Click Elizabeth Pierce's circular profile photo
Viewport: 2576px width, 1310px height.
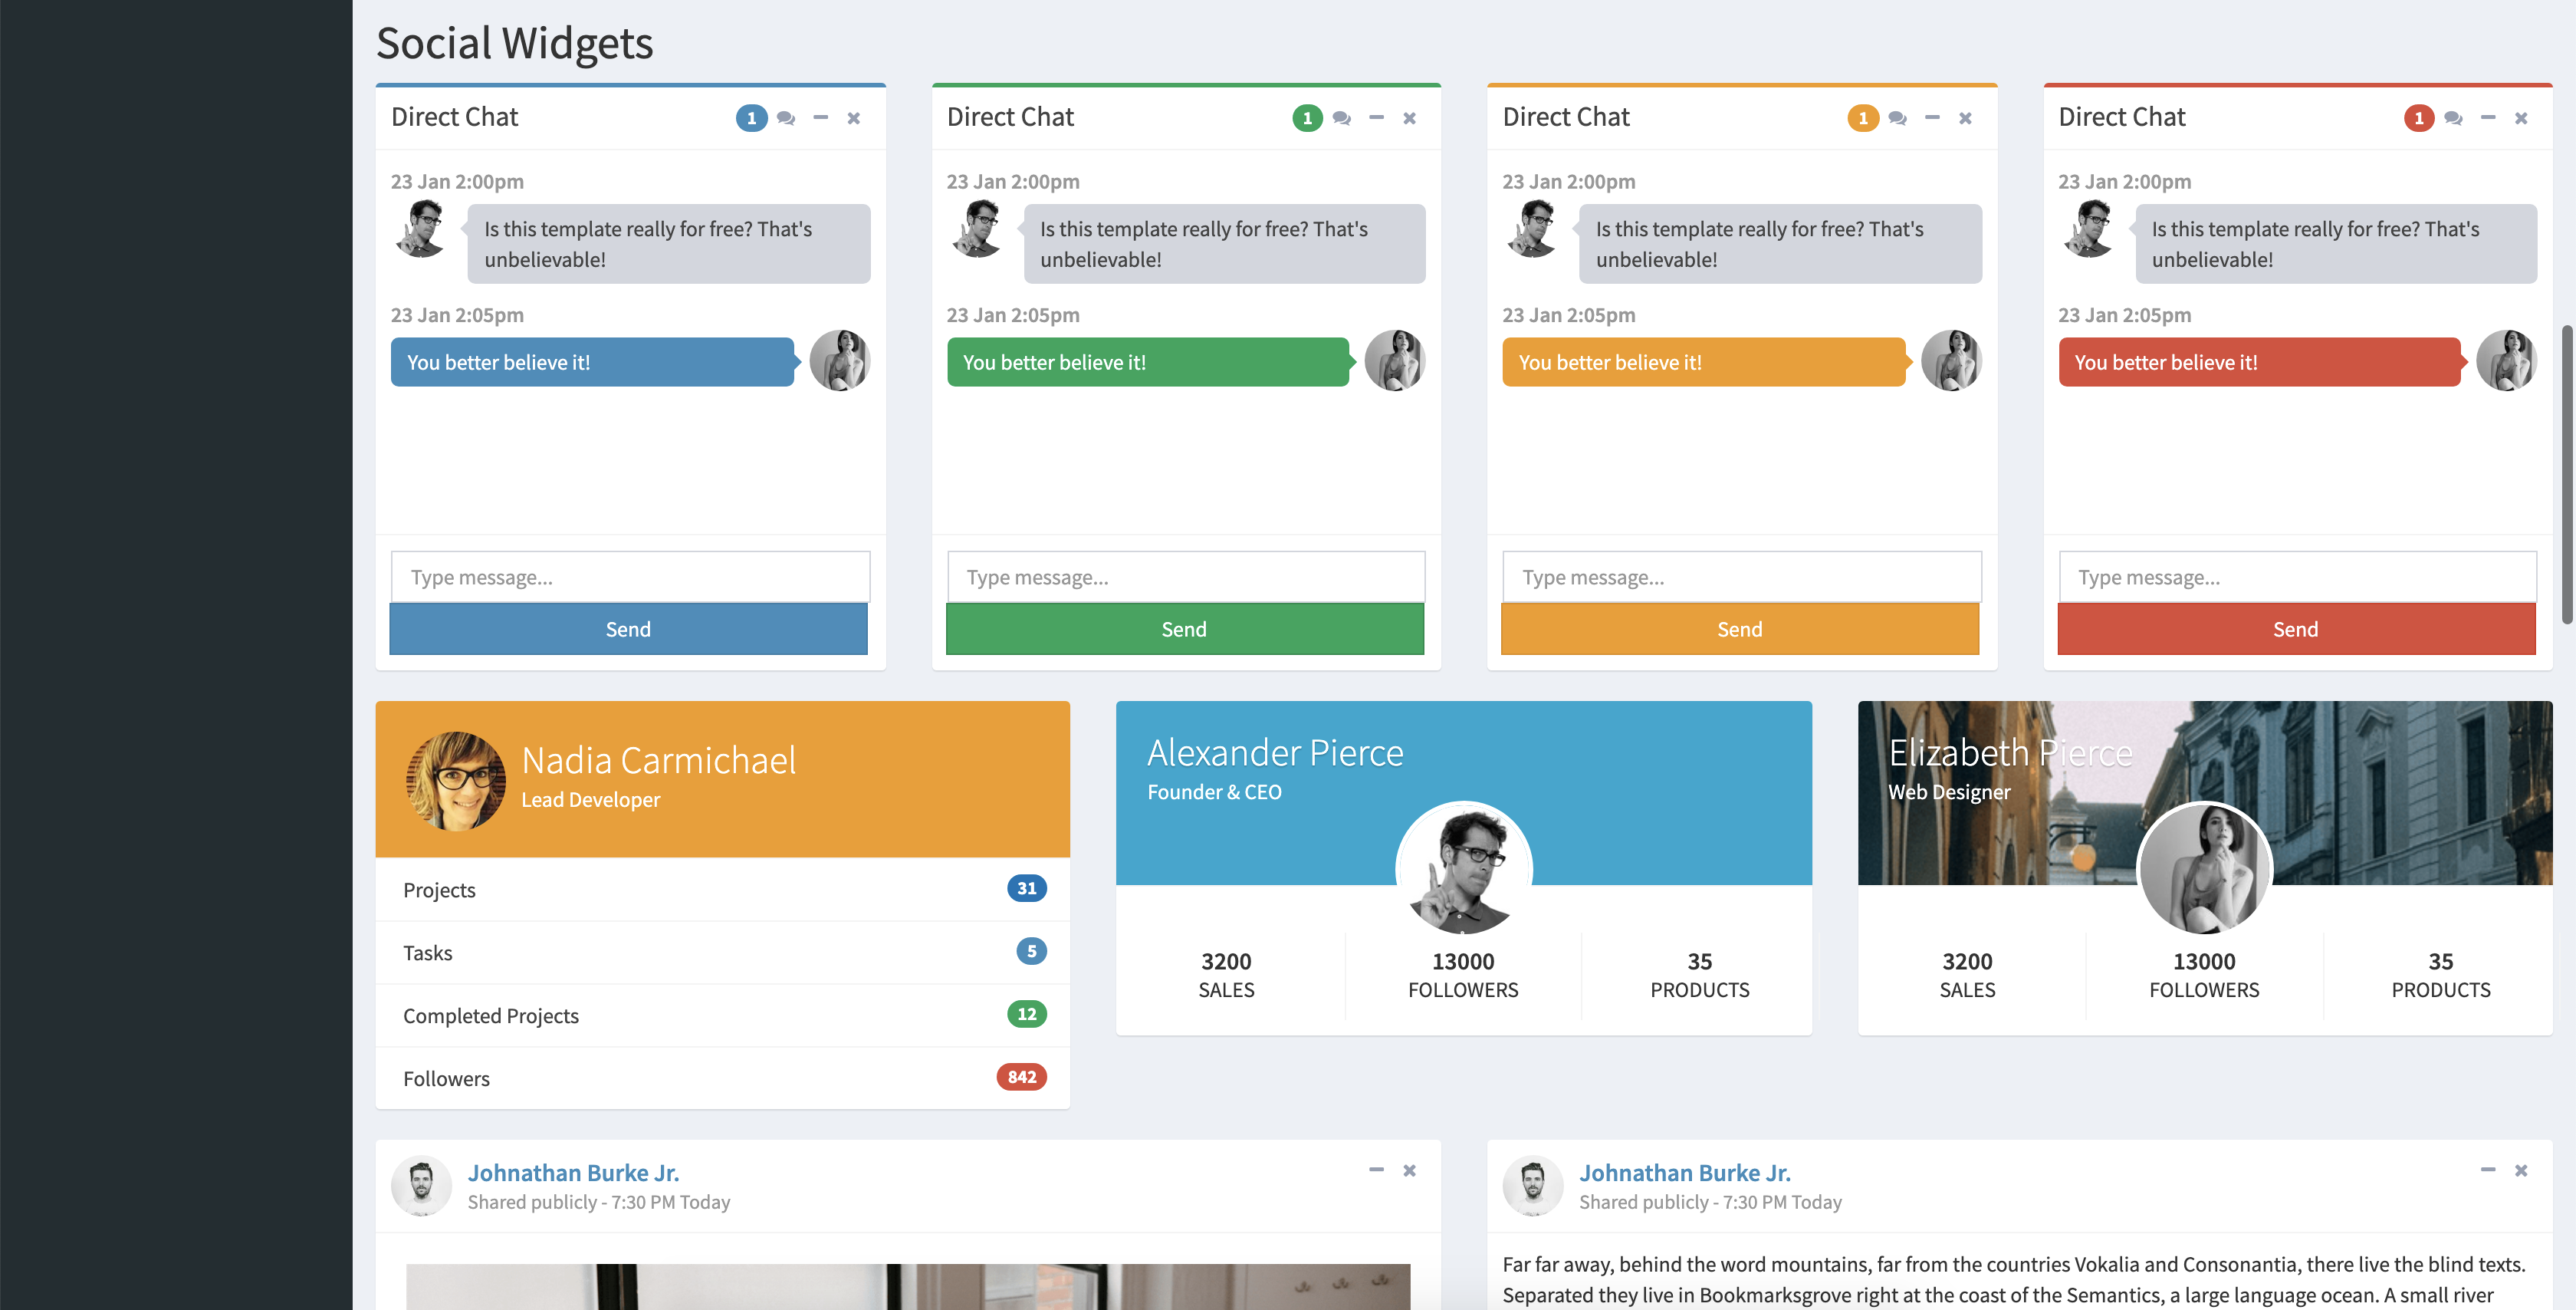(x=2205, y=869)
